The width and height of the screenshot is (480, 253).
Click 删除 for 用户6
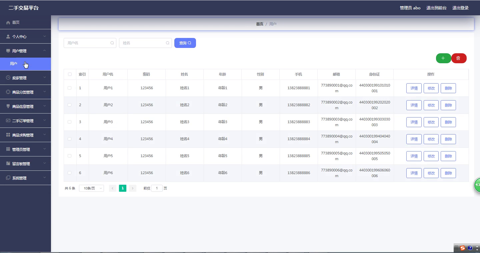pos(448,173)
